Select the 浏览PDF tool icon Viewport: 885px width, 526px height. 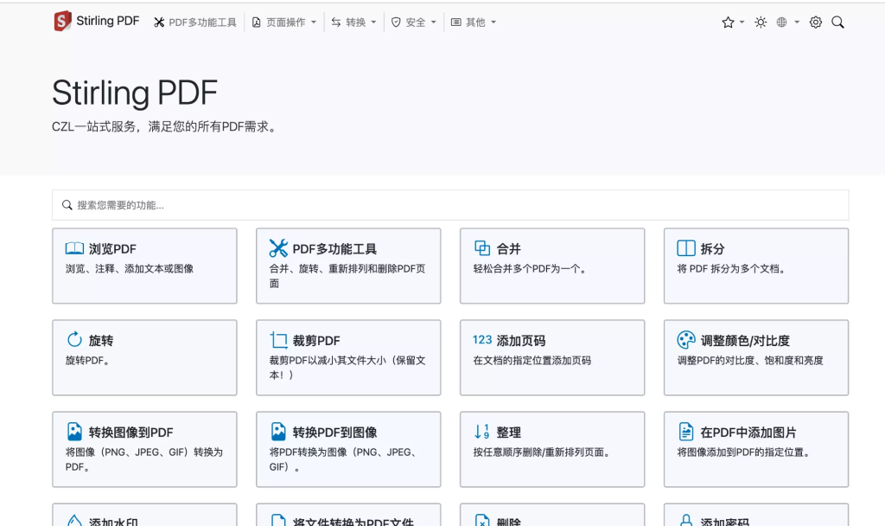click(x=73, y=248)
